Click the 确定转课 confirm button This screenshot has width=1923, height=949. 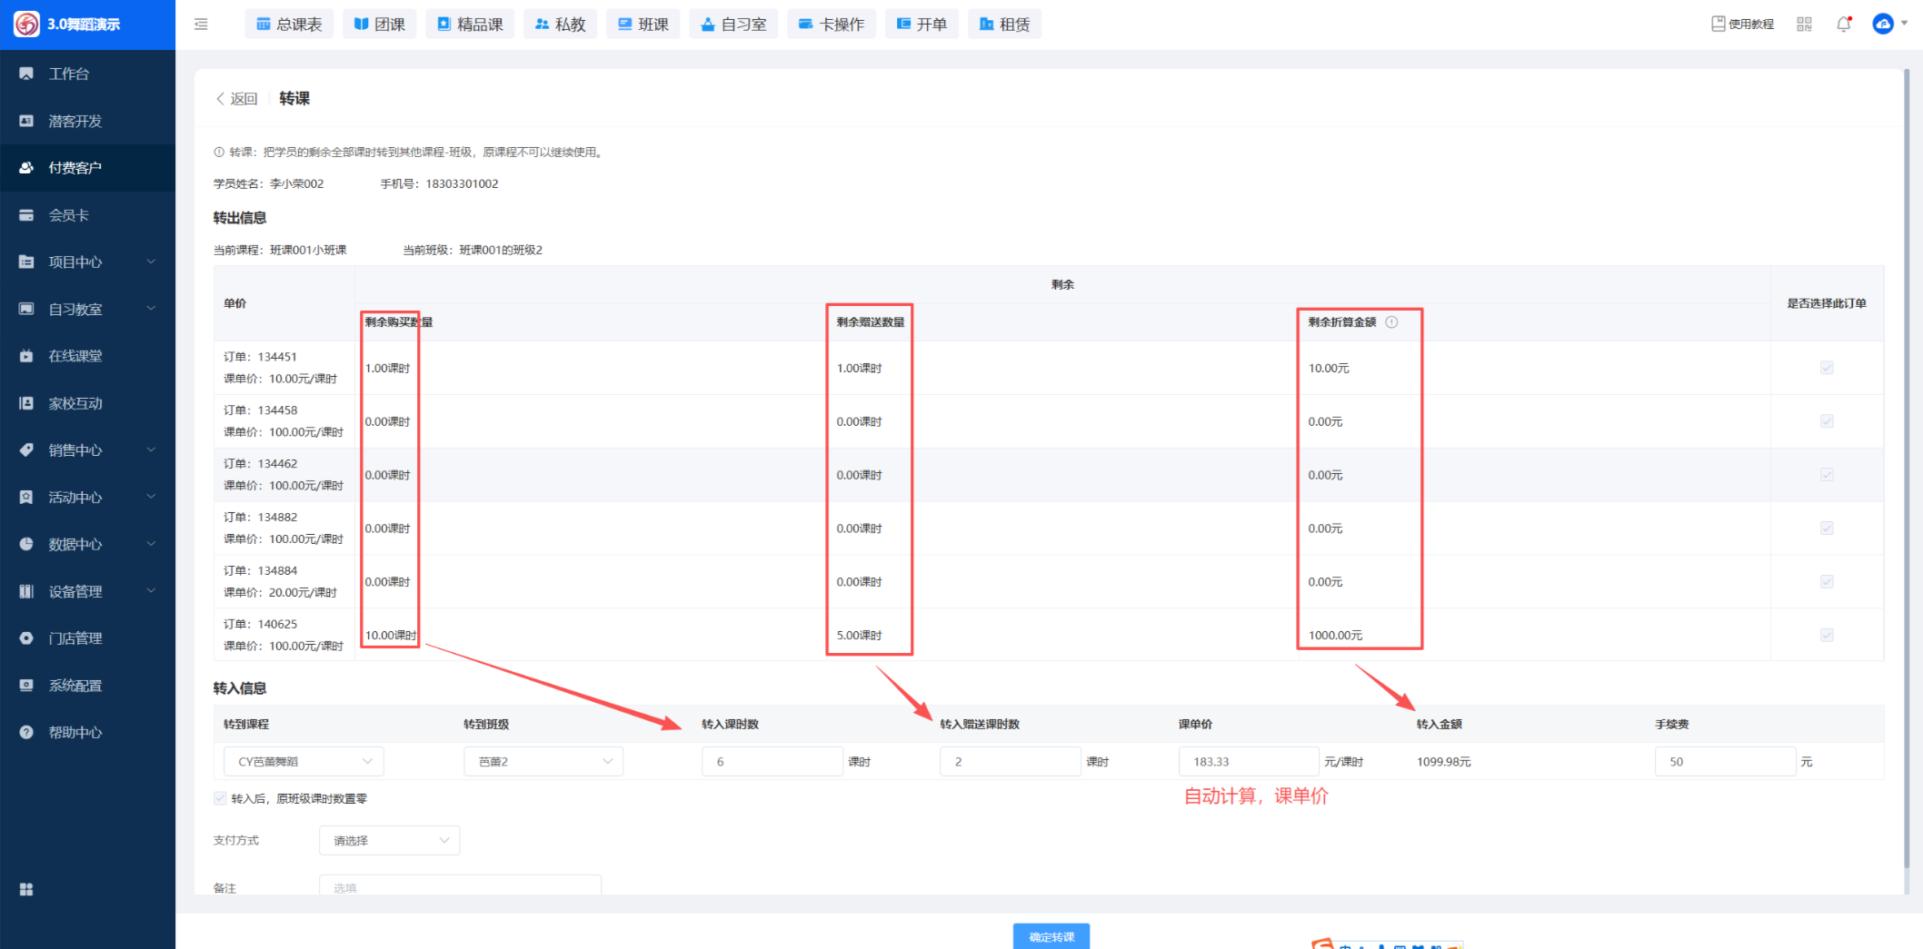(x=1051, y=936)
